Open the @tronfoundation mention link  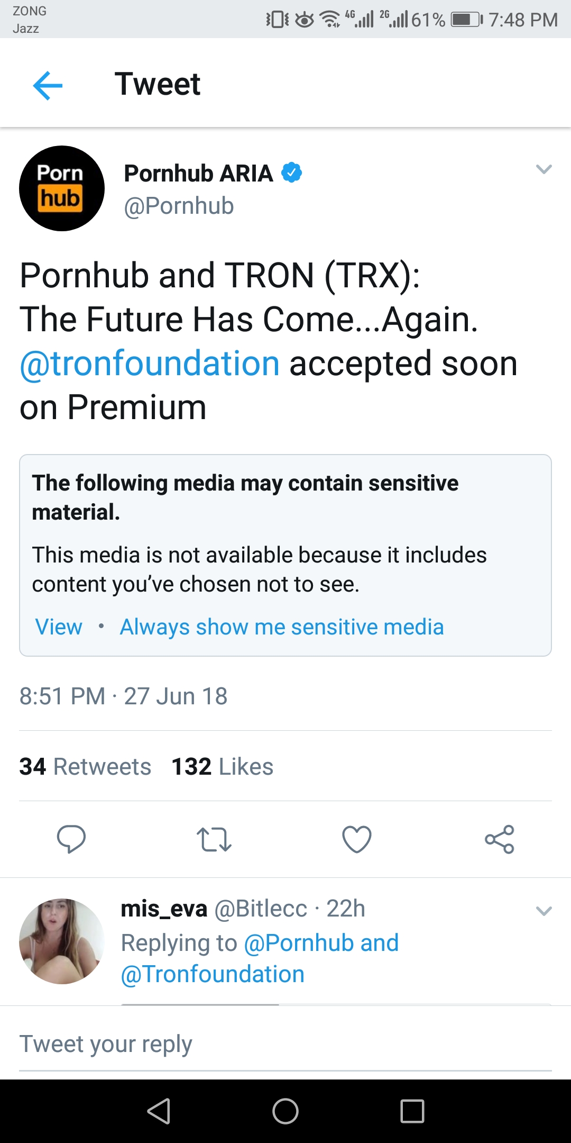150,364
